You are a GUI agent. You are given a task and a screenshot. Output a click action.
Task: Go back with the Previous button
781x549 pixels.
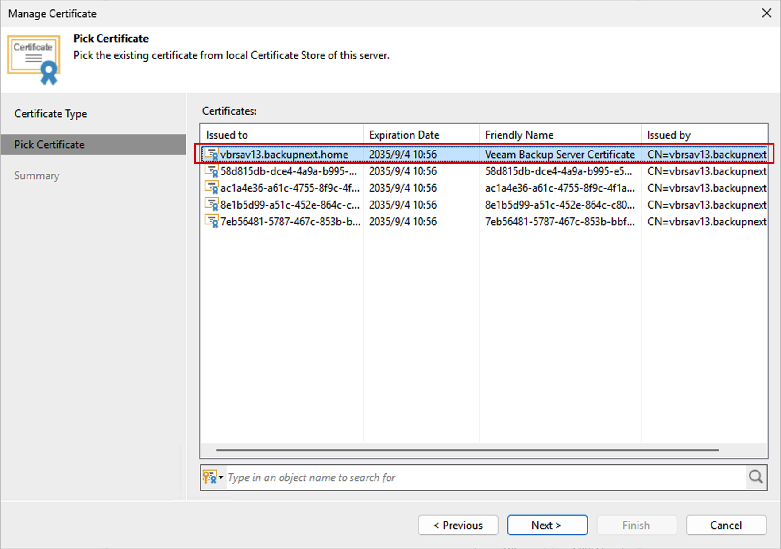pyautogui.click(x=458, y=525)
